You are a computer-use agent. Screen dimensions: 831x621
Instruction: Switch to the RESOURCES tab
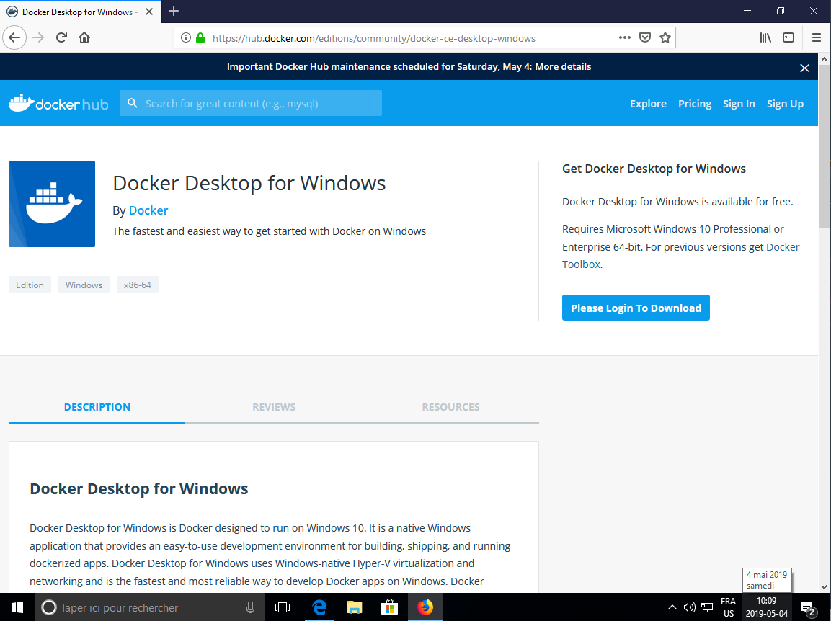tap(450, 407)
